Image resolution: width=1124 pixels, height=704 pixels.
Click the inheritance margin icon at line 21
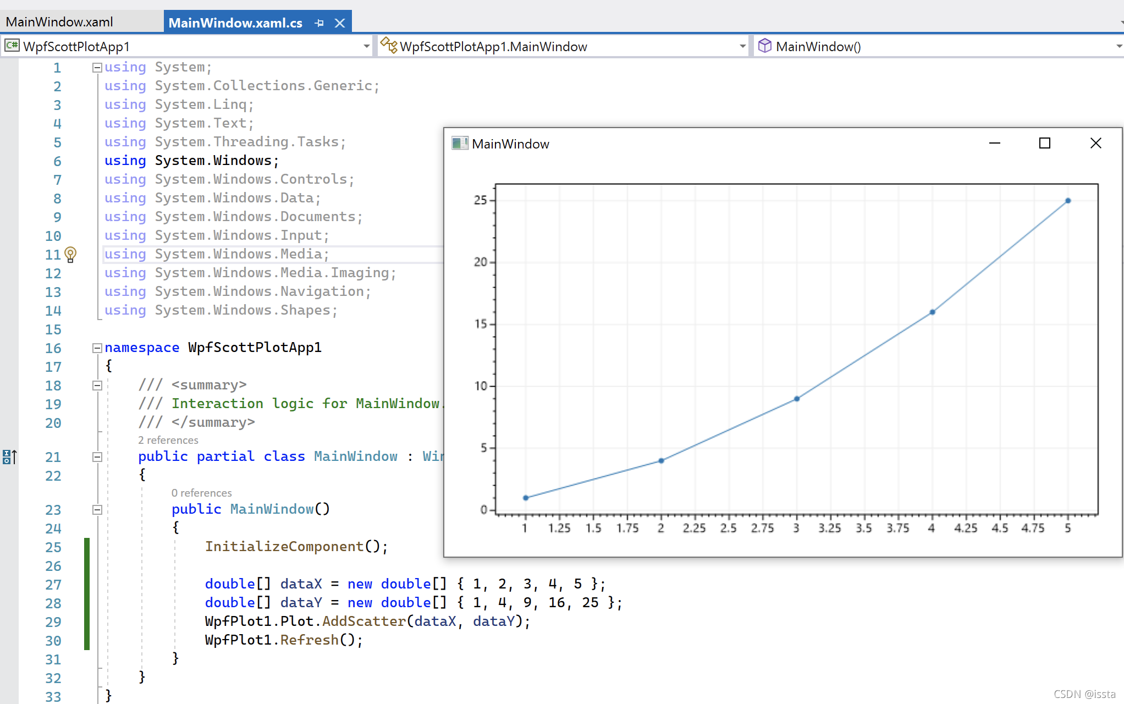(9, 457)
